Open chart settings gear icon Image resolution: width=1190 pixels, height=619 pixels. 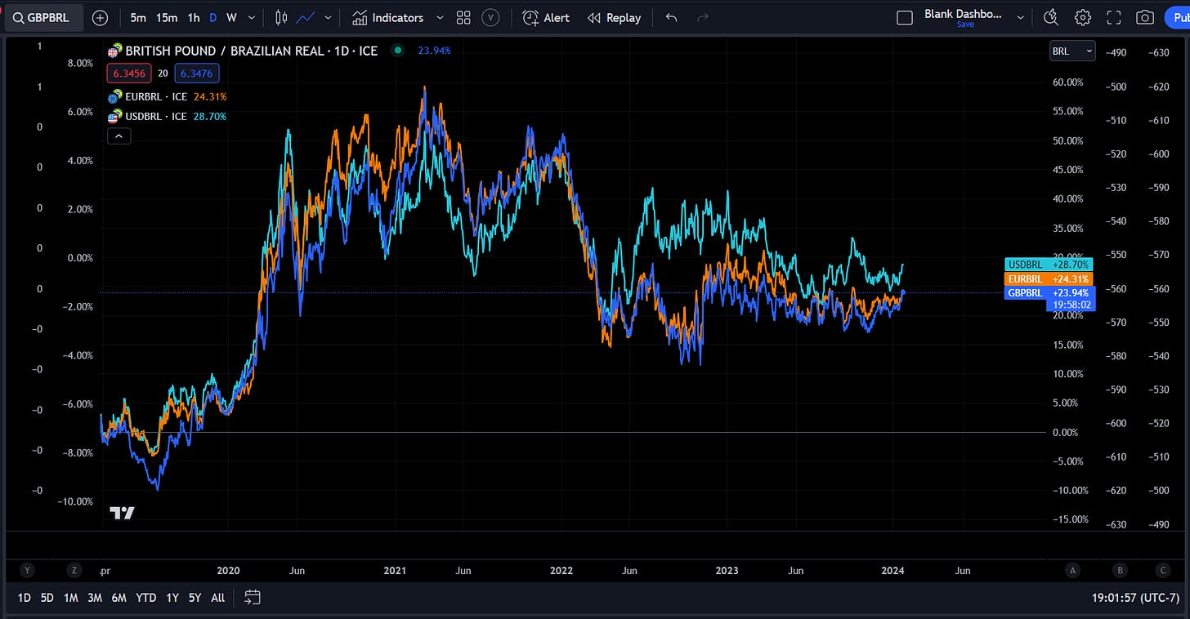1083,17
